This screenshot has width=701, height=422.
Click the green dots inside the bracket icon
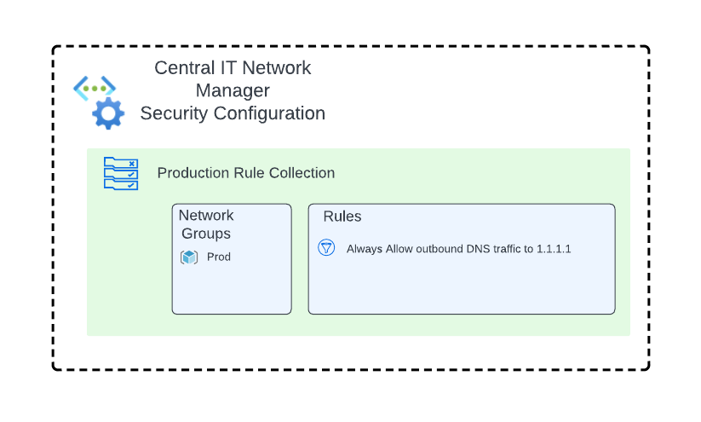pyautogui.click(x=95, y=89)
